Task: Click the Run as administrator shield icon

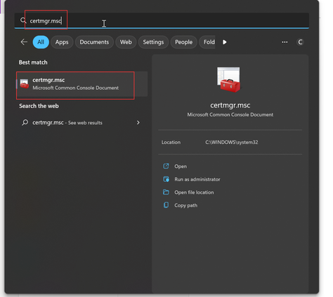Action: (166, 179)
